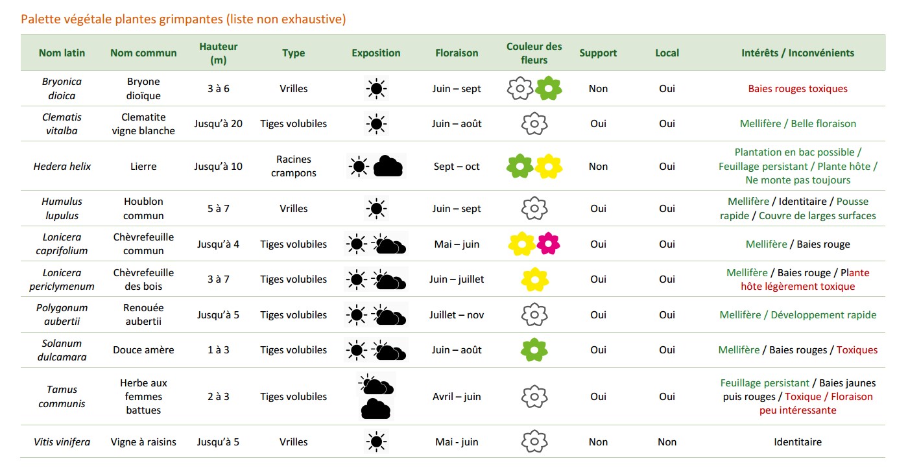Select the 'Polygonum aubertii' cell

62,314
